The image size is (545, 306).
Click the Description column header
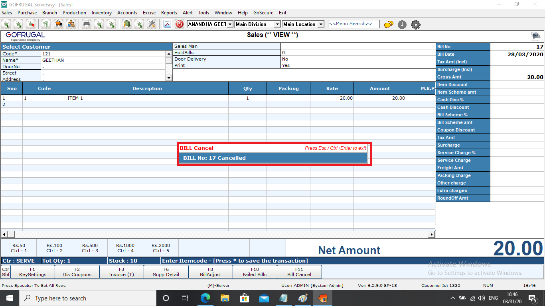coord(147,88)
